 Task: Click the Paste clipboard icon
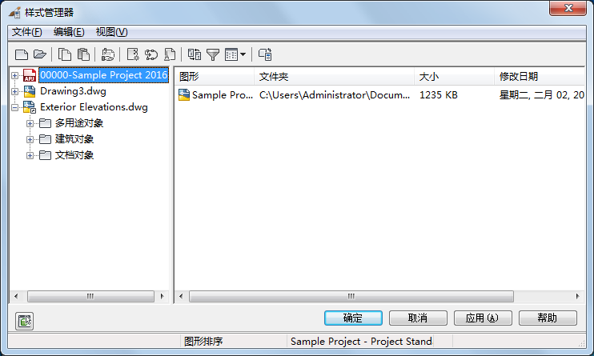click(83, 54)
